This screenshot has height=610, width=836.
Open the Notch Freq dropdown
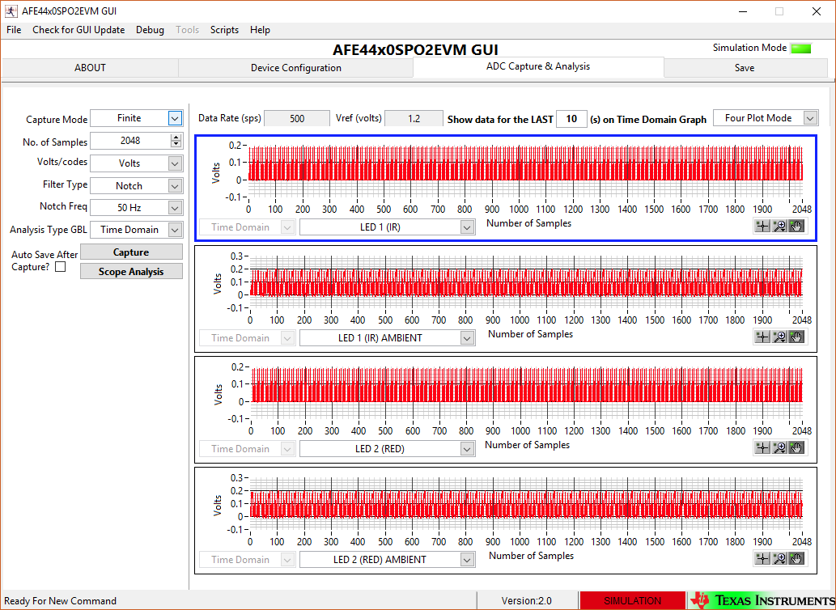[x=175, y=208]
